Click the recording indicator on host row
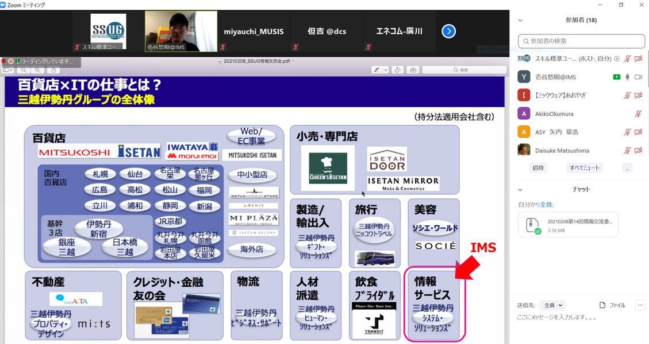The image size is (649, 344). tap(617, 58)
